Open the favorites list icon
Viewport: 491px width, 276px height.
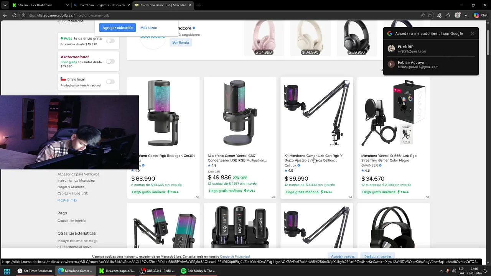click(448, 15)
